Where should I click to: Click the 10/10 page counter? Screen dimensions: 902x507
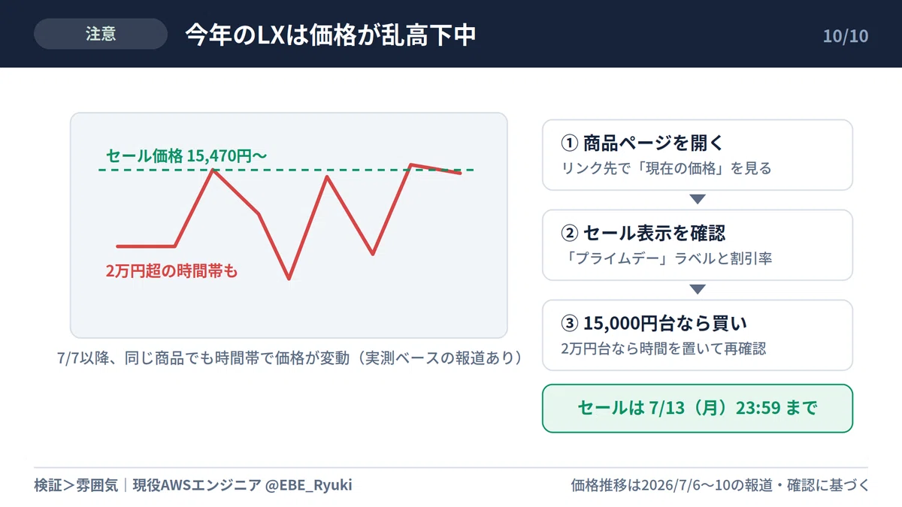(x=846, y=35)
